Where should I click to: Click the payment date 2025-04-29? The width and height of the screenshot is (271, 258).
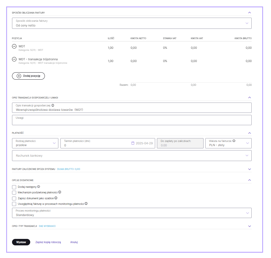(144, 143)
